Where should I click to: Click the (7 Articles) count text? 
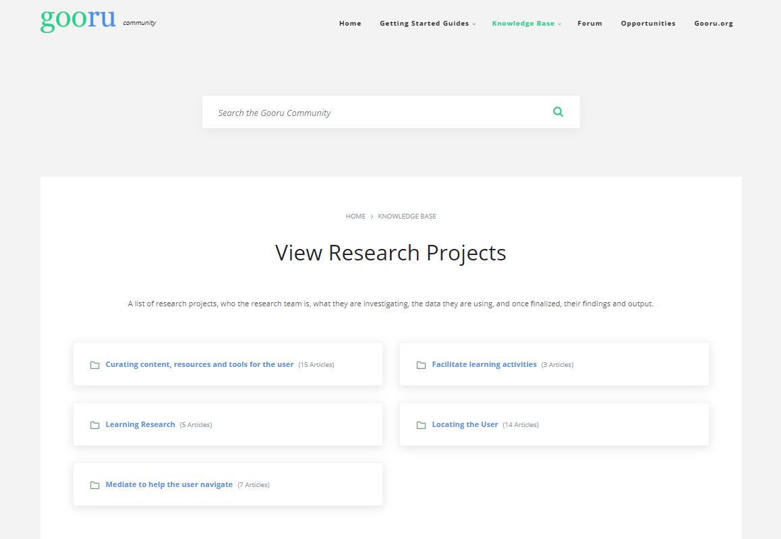pos(254,485)
